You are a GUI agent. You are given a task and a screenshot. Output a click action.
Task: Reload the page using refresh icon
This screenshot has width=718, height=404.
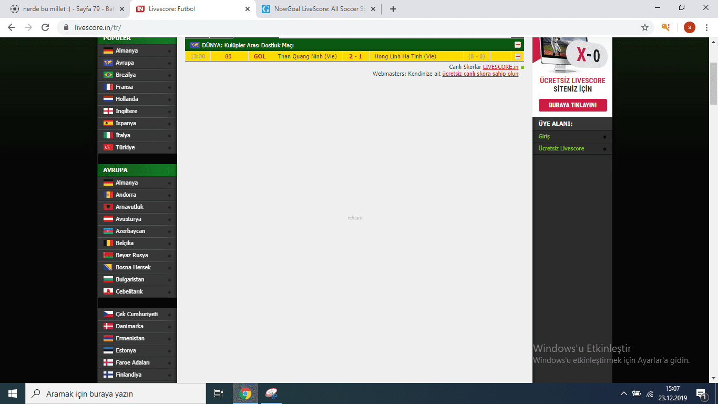pos(45,27)
